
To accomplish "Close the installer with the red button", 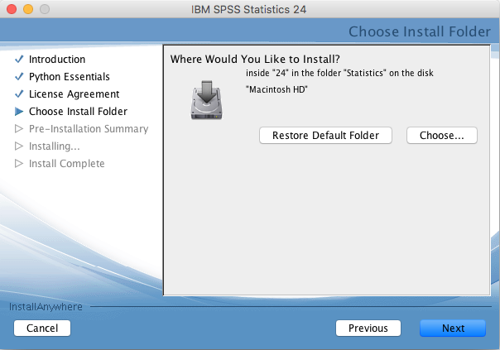I will tap(12, 9).
